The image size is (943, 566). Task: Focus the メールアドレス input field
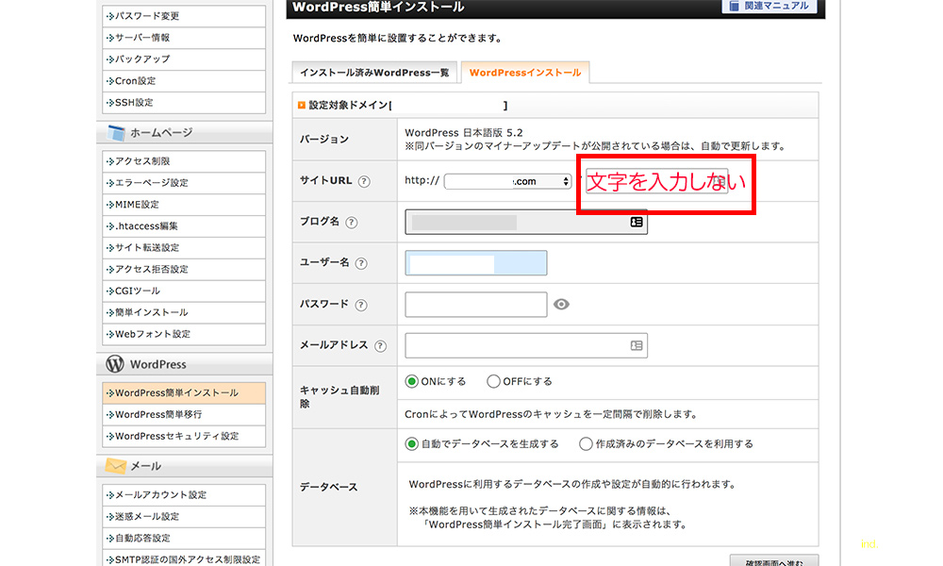click(526, 345)
